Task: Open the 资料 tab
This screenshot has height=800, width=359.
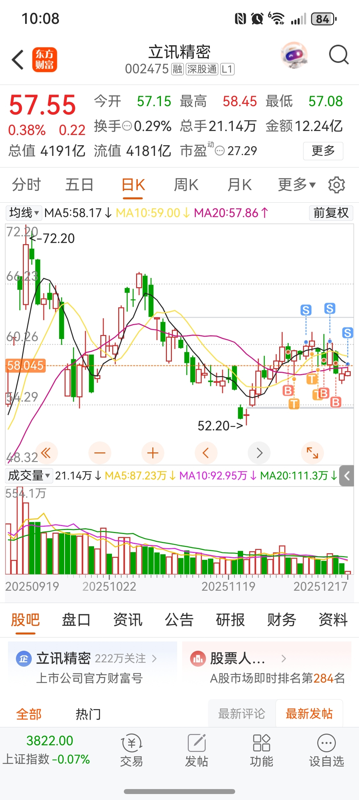Action: click(x=333, y=620)
